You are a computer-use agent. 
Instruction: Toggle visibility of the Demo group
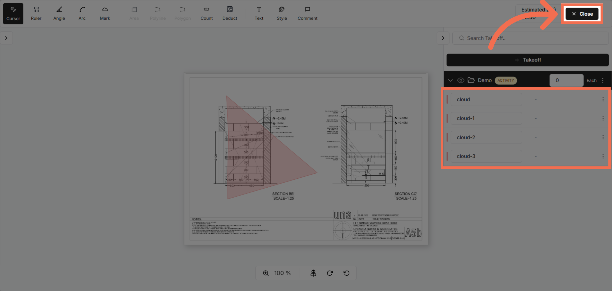click(461, 80)
